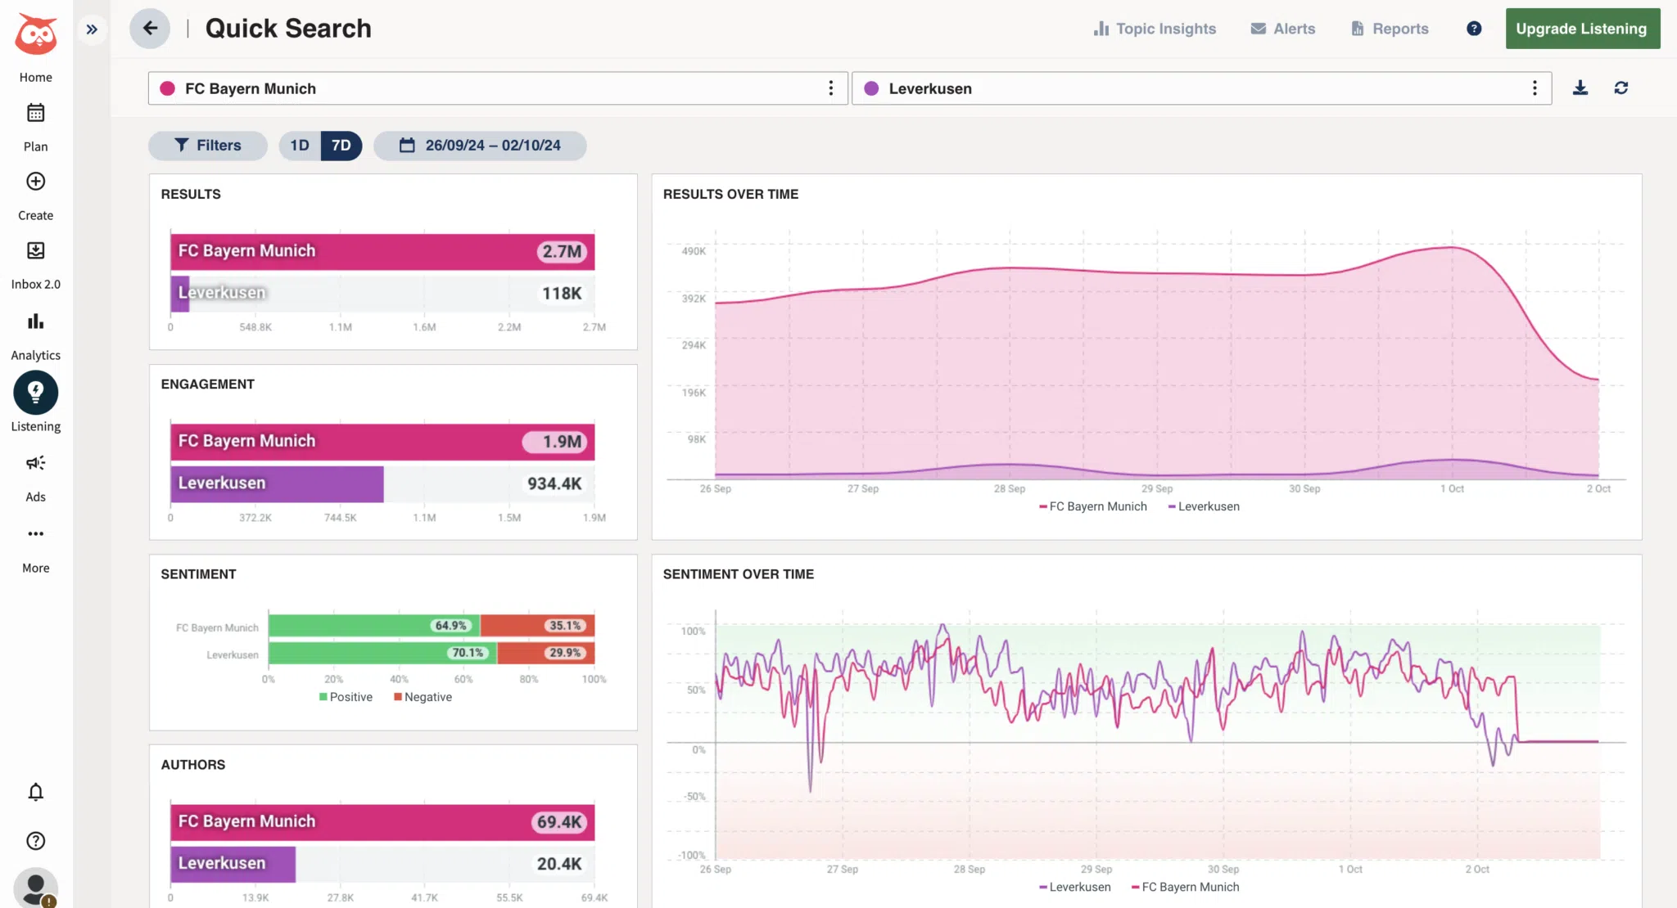Open options menu for FC Bayern Munich query
Viewport: 1677px width, 908px height.
click(831, 88)
